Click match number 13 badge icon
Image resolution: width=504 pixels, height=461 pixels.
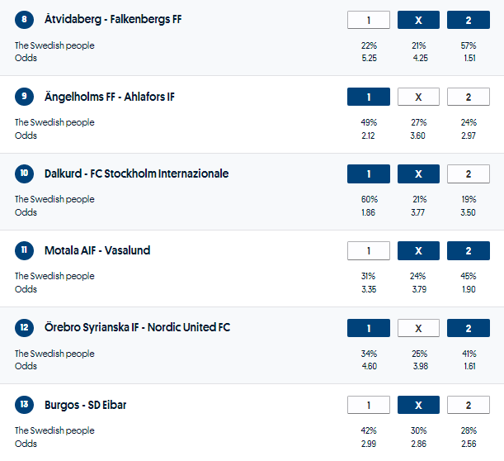[x=25, y=404]
